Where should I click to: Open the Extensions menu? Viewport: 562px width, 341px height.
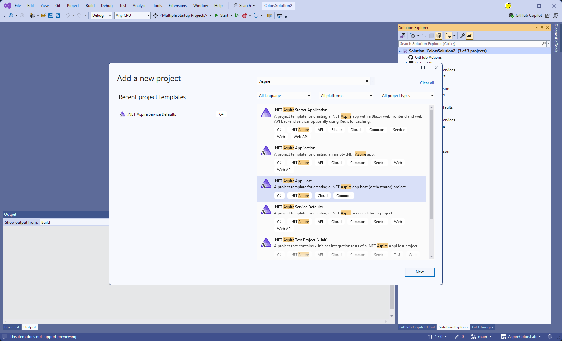tap(178, 6)
